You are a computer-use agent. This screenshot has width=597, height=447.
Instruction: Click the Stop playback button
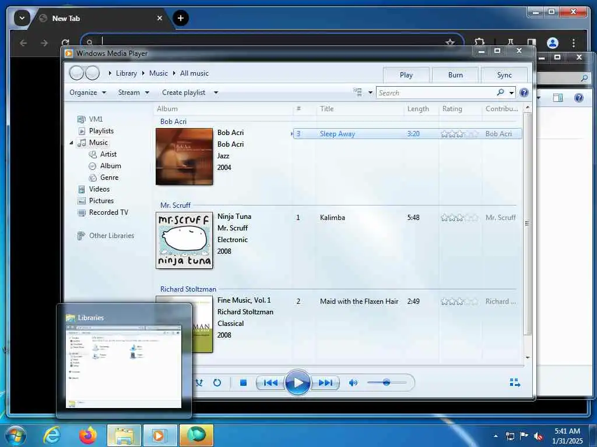243,382
